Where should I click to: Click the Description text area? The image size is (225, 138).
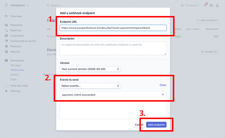[x=113, y=48]
